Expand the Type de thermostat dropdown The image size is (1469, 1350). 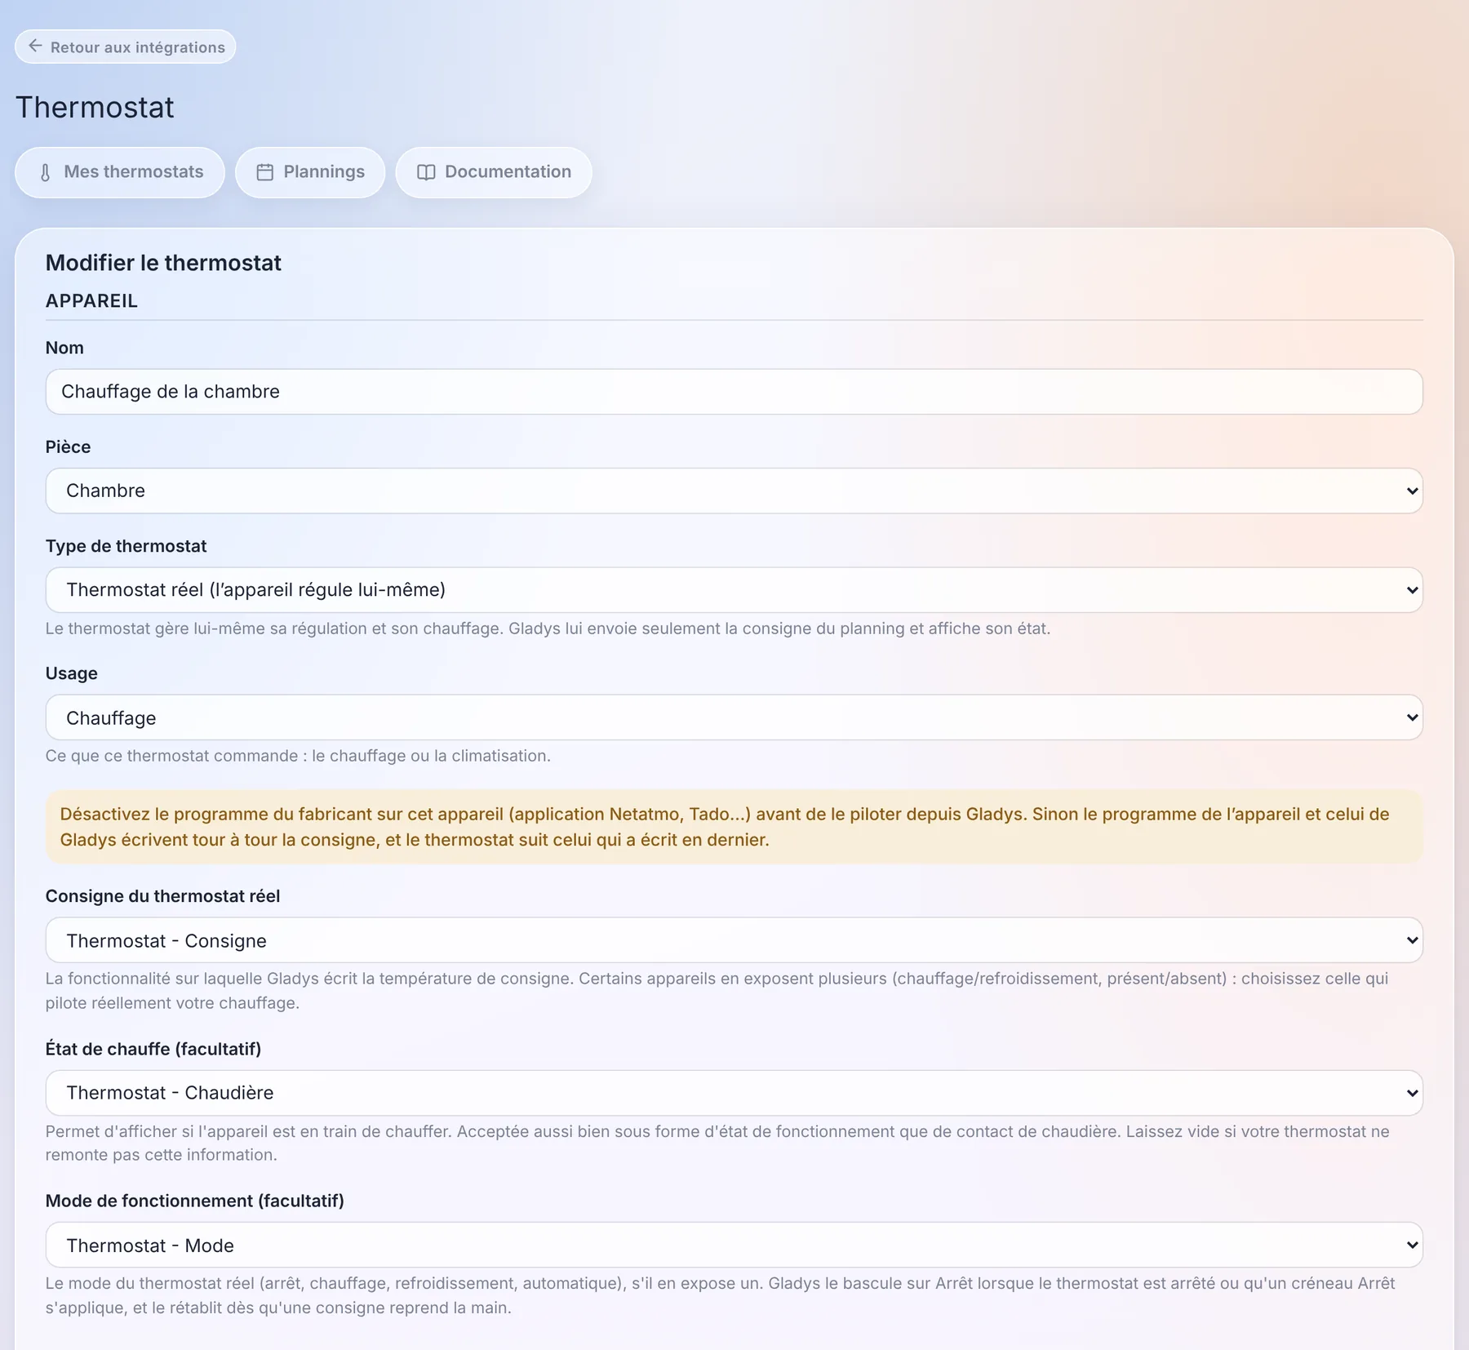(734, 590)
